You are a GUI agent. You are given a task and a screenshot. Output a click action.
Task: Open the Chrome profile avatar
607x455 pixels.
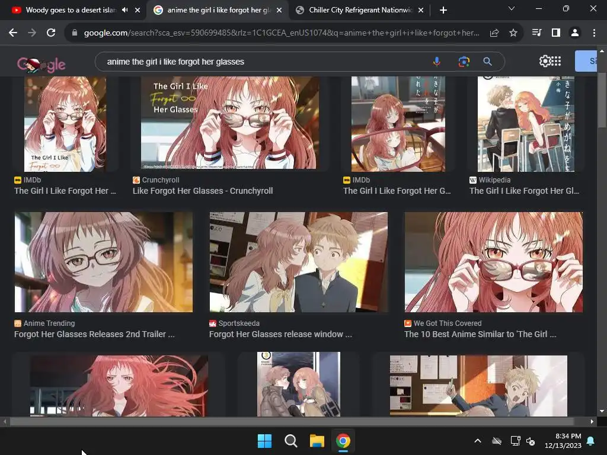575,33
